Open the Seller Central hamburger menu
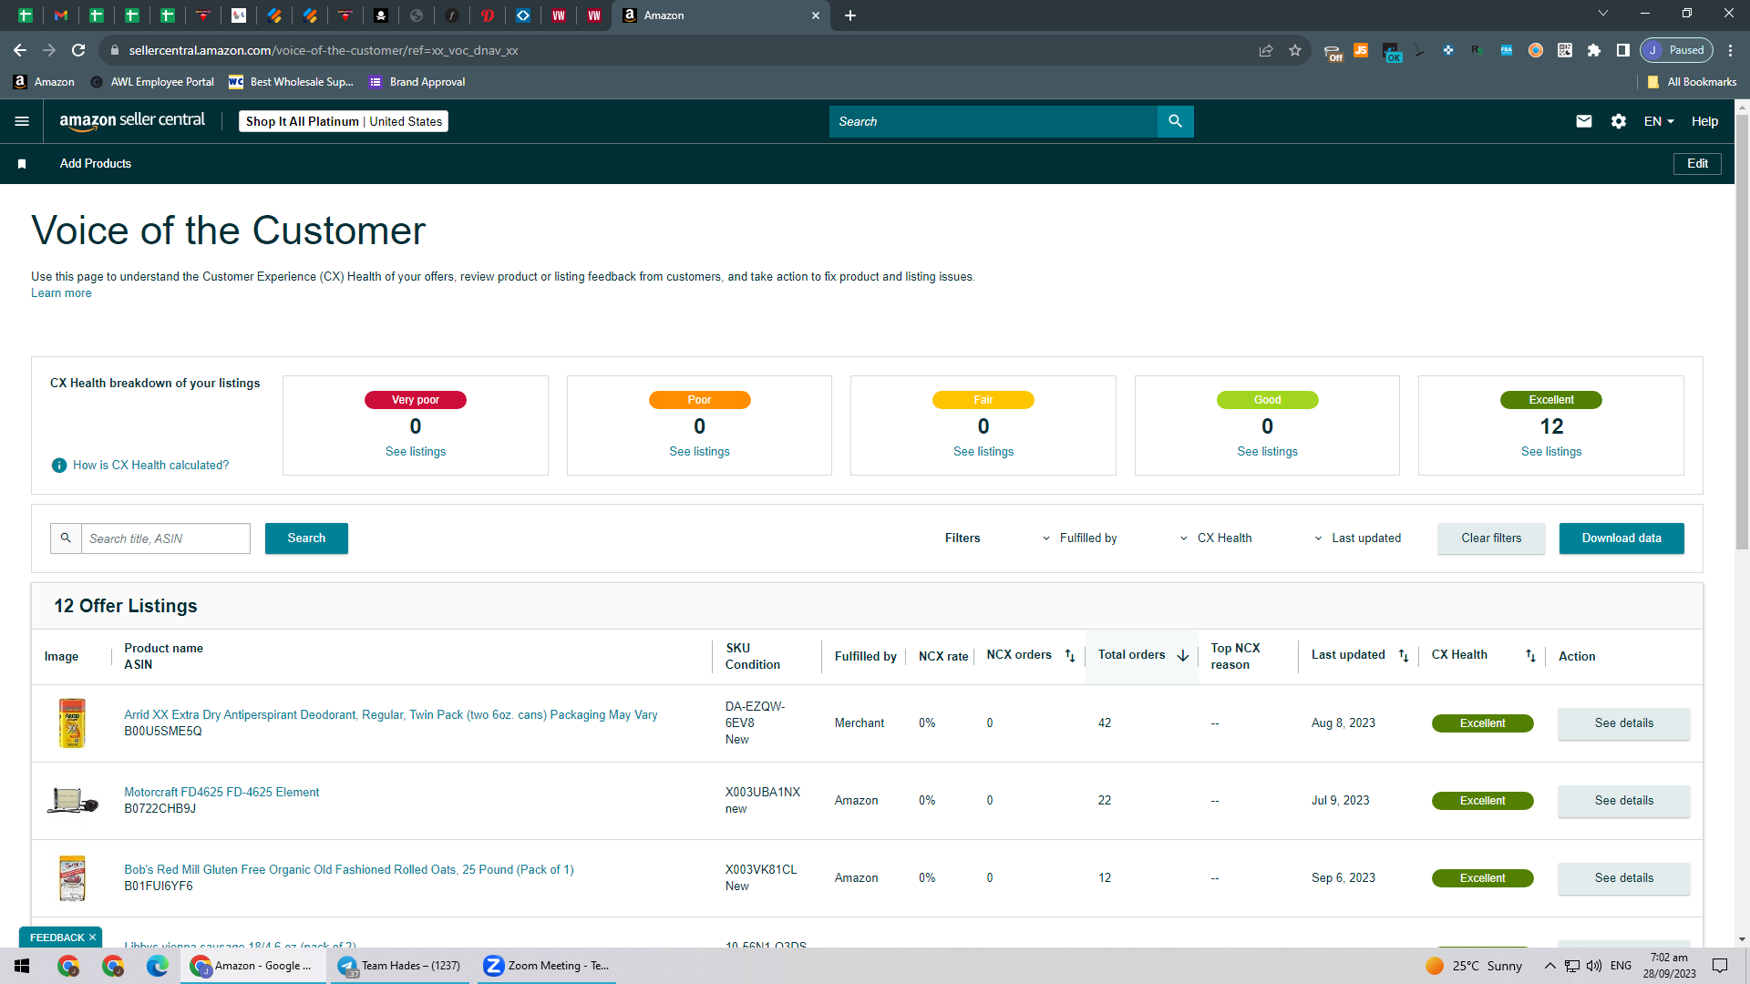 pos(22,121)
